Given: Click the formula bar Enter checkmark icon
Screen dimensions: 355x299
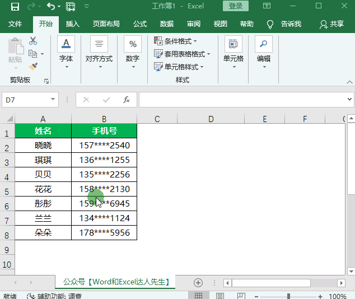Looking at the screenshot, I should coord(106,100).
